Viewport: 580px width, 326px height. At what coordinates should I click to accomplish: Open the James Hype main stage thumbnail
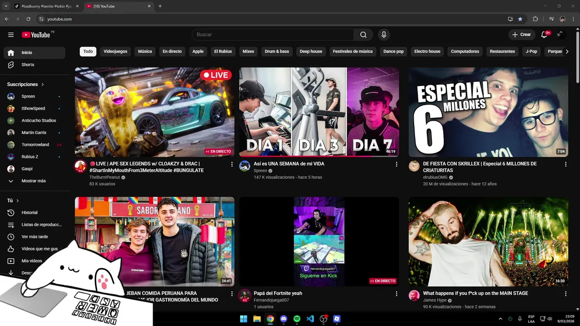pyautogui.click(x=488, y=241)
